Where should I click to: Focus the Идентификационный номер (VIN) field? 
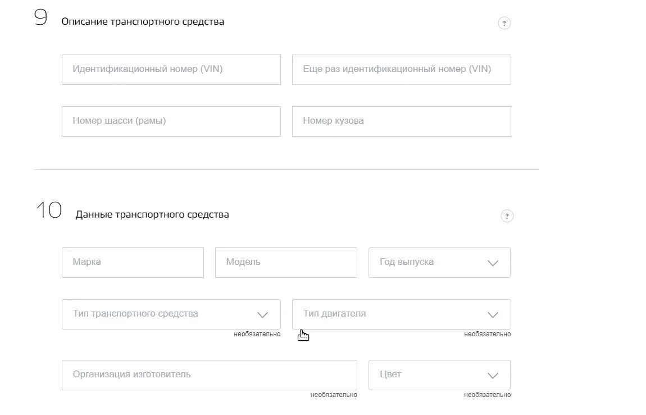(171, 69)
